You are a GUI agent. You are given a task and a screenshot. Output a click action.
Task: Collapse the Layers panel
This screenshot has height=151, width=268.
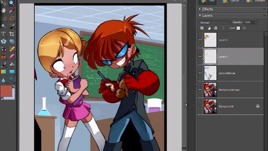200,16
